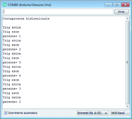Open the 9600 baud rate dropdown
132x119 pixels.
(120, 113)
